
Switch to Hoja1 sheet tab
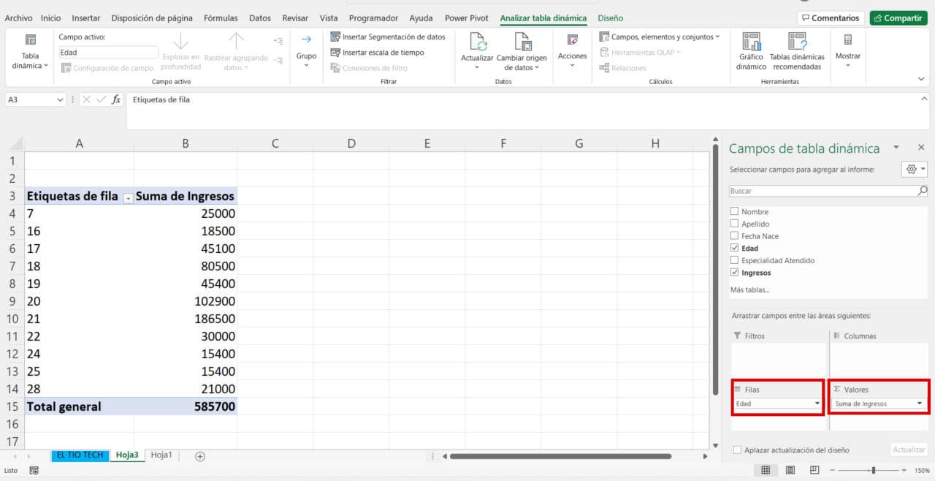pyautogui.click(x=161, y=455)
